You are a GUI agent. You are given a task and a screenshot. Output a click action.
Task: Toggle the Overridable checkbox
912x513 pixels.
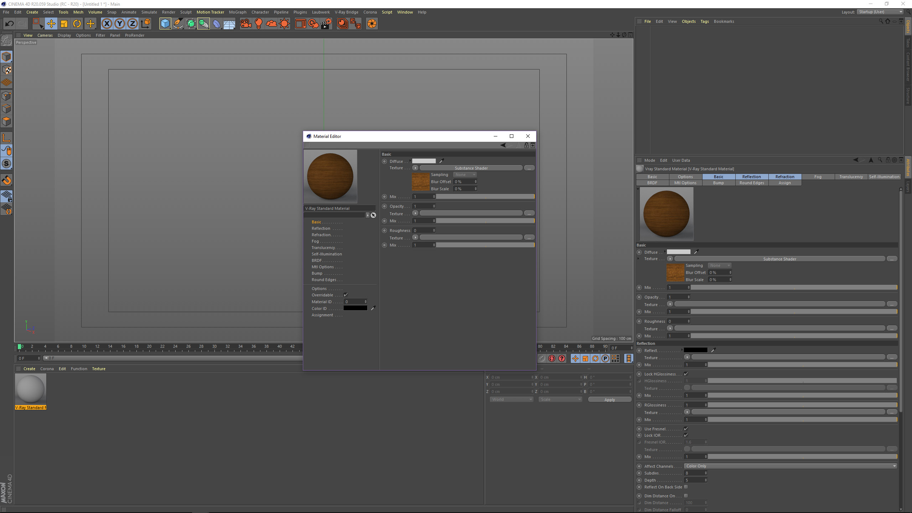[346, 295]
